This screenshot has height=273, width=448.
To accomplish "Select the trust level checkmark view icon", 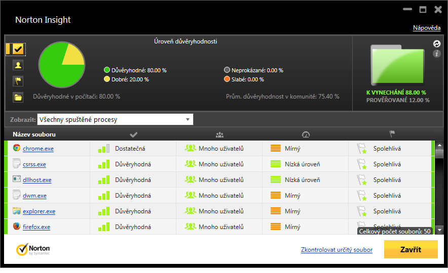I will [18, 50].
